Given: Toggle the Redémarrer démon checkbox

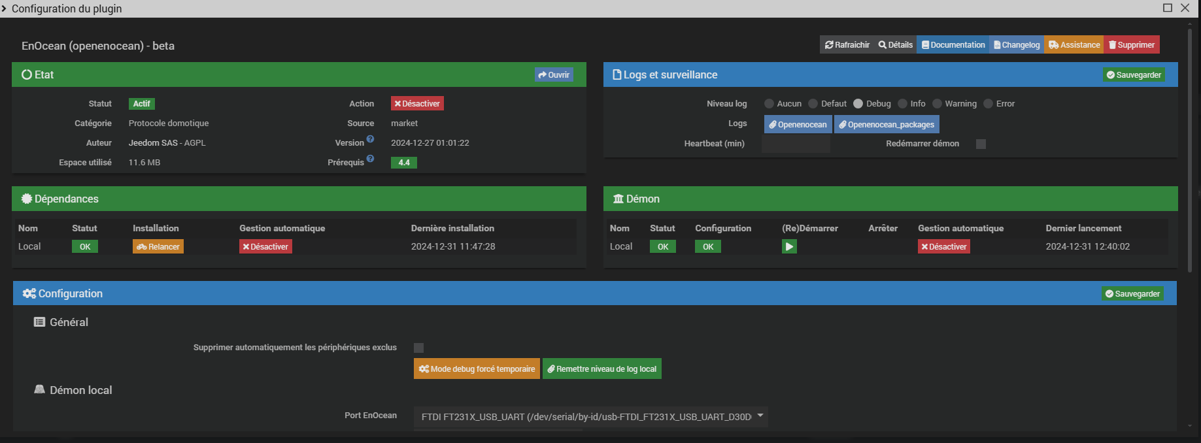Looking at the screenshot, I should coord(981,144).
